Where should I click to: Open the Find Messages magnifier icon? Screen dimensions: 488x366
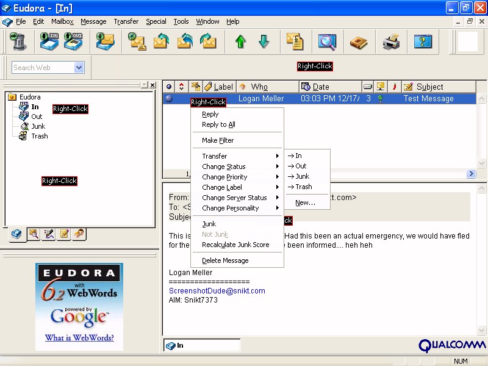click(x=327, y=41)
